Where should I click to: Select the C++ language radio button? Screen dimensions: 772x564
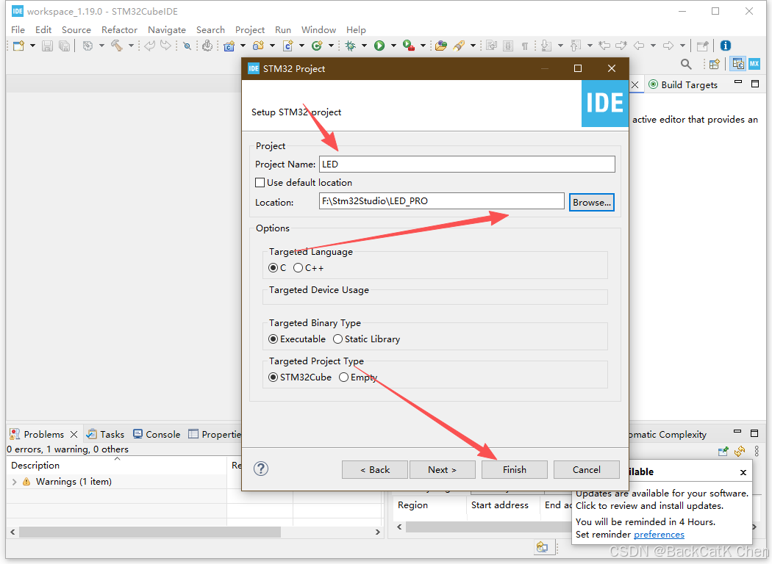pos(298,268)
